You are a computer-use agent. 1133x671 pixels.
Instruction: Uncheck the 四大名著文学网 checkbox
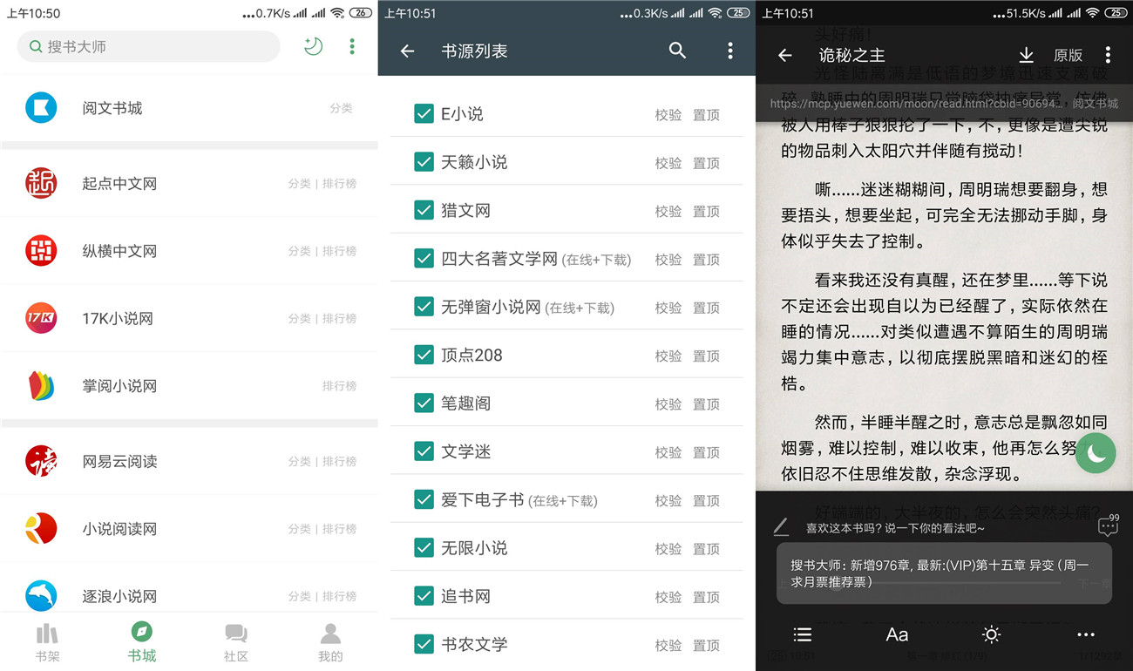pos(424,258)
